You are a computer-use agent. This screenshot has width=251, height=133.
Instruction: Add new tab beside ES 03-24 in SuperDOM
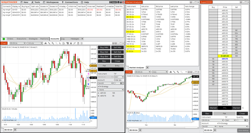pyautogui.click(x=215, y=130)
